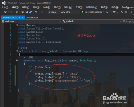The width and height of the screenshot is (134, 107).
Task: Open the Page_Load member navigation dropdown
Action: (128, 21)
